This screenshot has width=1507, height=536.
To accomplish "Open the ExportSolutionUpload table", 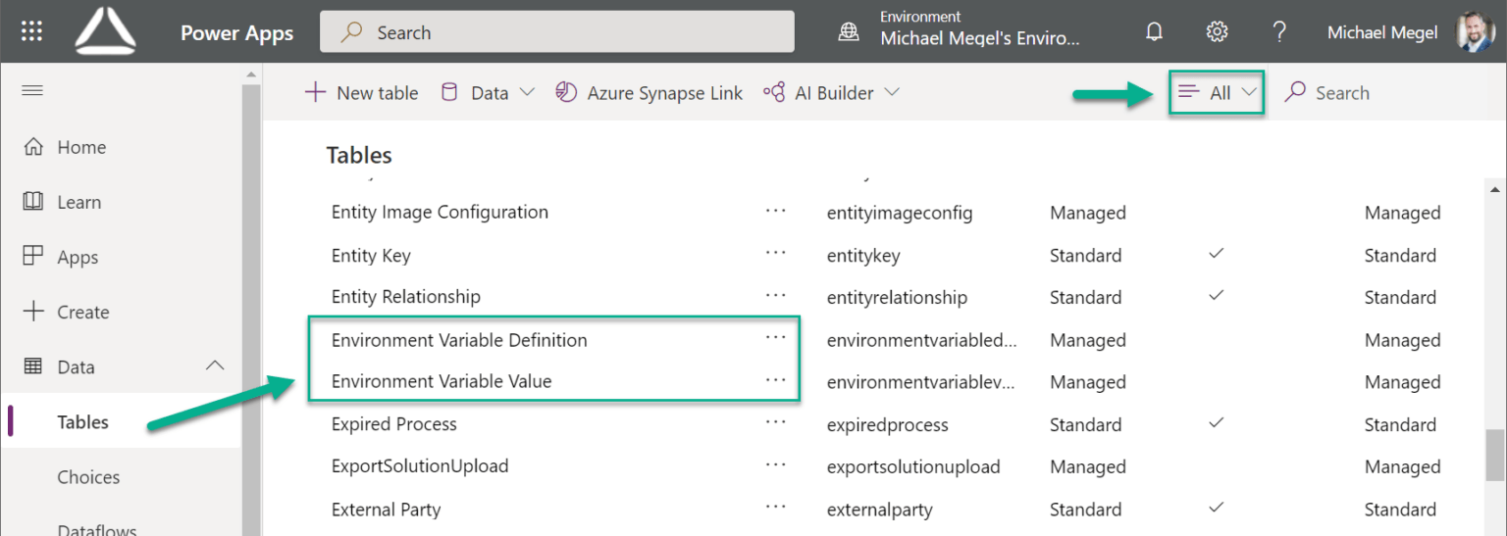I will tap(420, 466).
